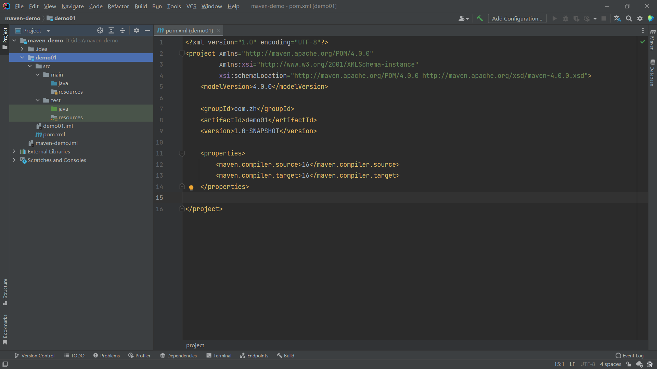Toggle read-only lock icon in status bar
657x369 pixels.
(629, 364)
